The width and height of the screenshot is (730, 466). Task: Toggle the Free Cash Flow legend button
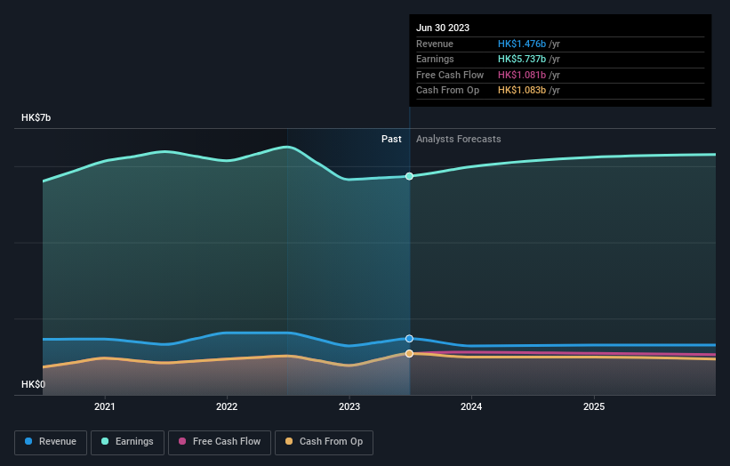coord(220,442)
